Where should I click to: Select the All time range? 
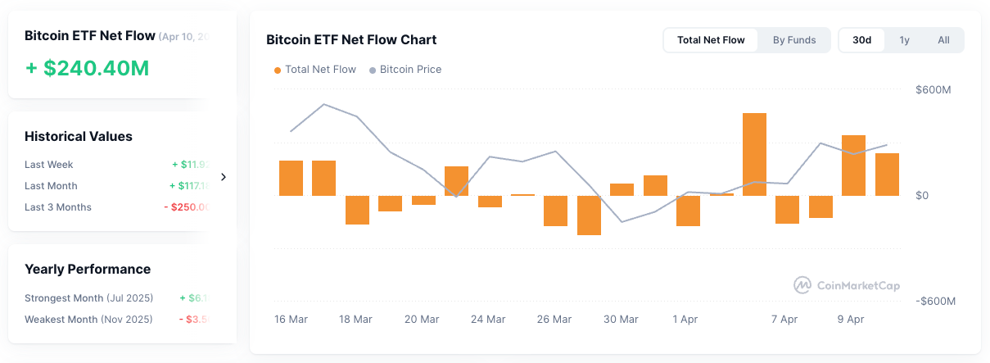[943, 40]
